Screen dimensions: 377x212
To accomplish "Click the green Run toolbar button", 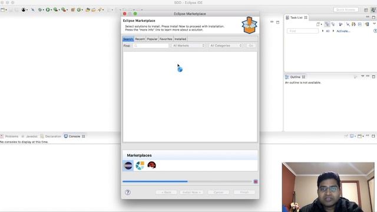I will [48, 10].
